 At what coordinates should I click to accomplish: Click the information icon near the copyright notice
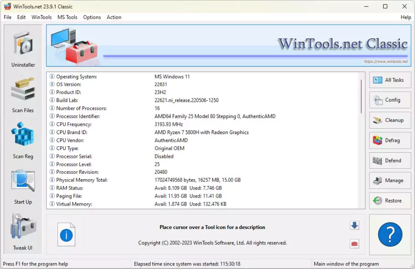point(67,234)
